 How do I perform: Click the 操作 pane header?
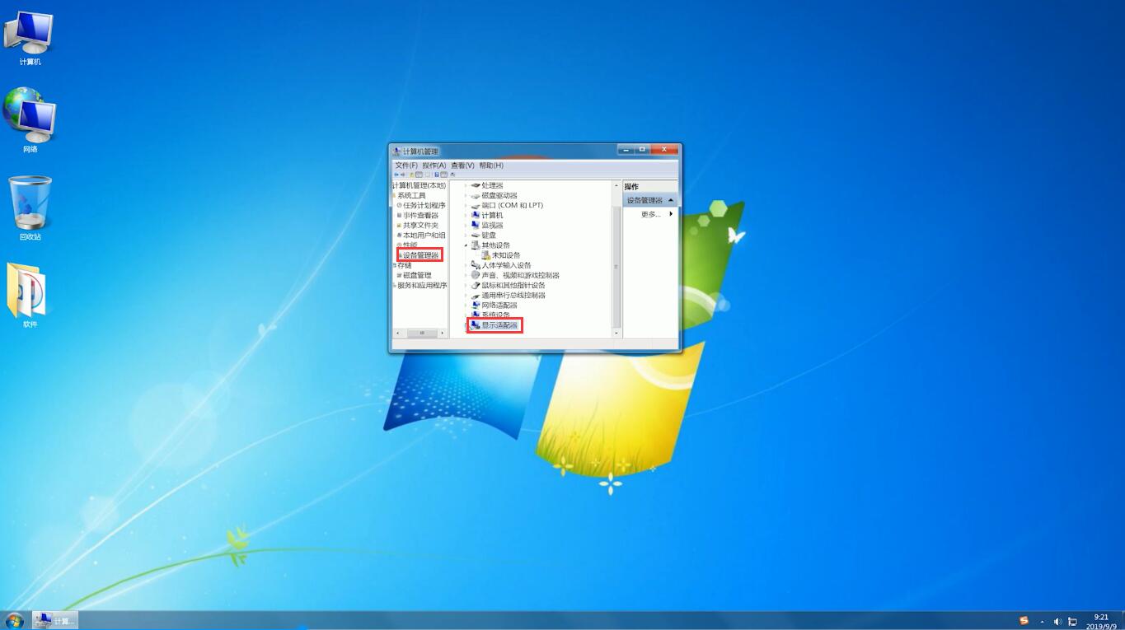click(650, 187)
